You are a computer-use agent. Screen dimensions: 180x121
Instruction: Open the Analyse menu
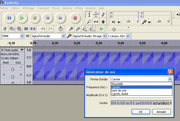pos(91,8)
